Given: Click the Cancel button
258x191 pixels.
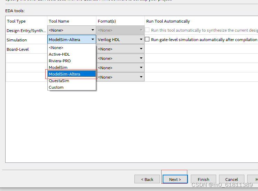Looking at the screenshot, I should pos(232,179).
